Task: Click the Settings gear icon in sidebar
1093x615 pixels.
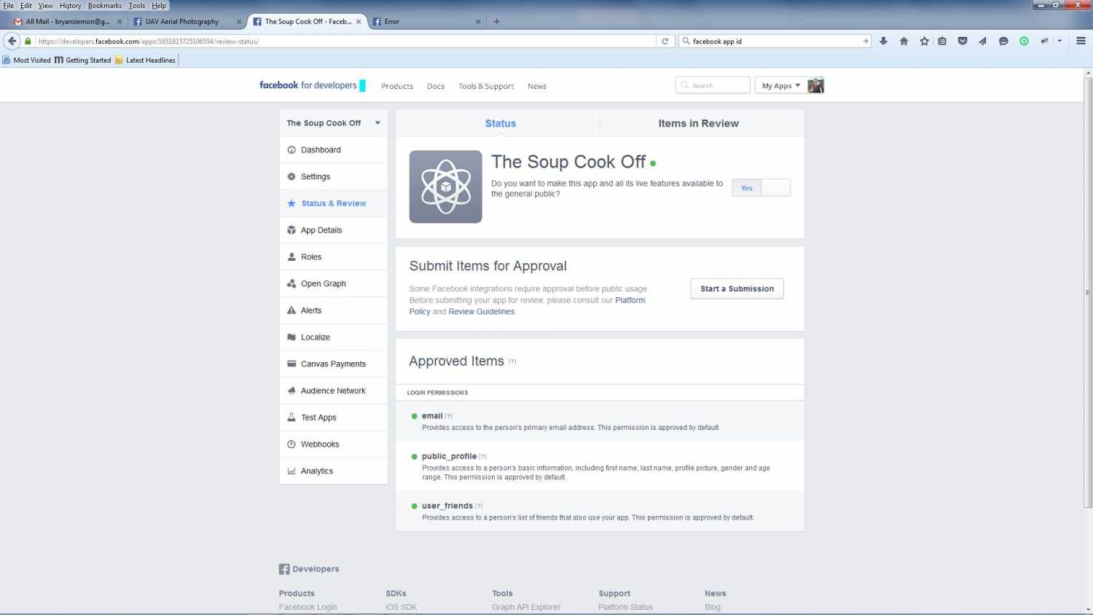Action: 291,176
